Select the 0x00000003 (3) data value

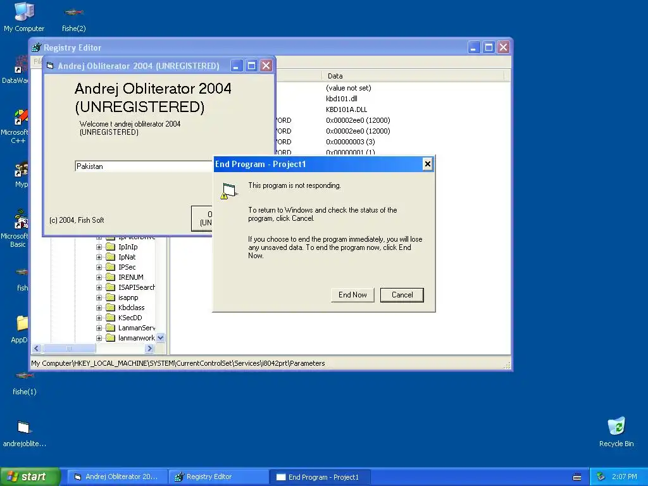(351, 141)
